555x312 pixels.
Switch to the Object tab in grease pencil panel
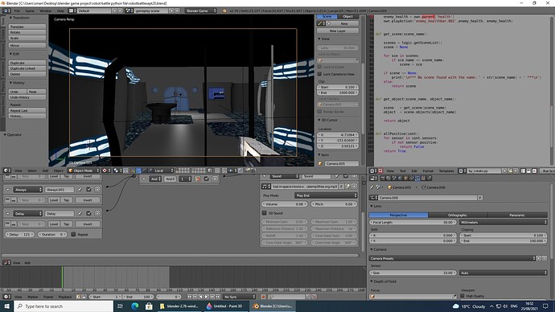coord(347,17)
